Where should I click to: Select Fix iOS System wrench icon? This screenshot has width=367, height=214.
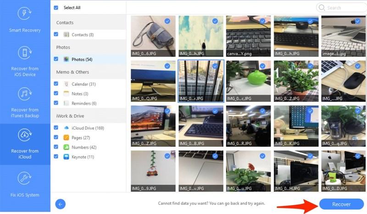click(25, 178)
